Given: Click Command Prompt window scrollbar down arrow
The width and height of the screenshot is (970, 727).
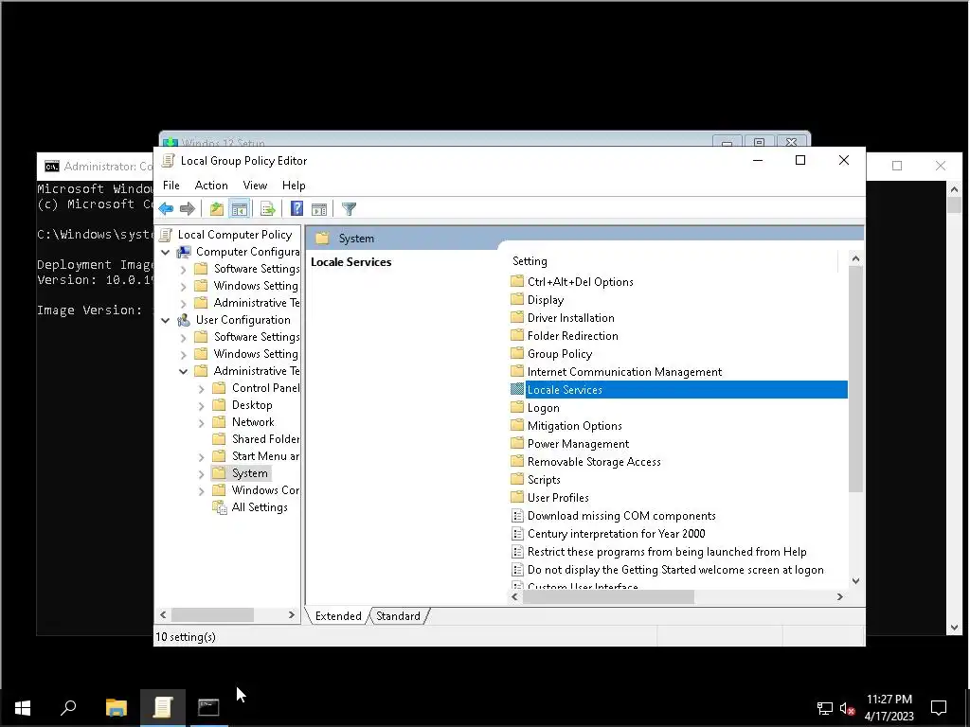Looking at the screenshot, I should coord(954,628).
